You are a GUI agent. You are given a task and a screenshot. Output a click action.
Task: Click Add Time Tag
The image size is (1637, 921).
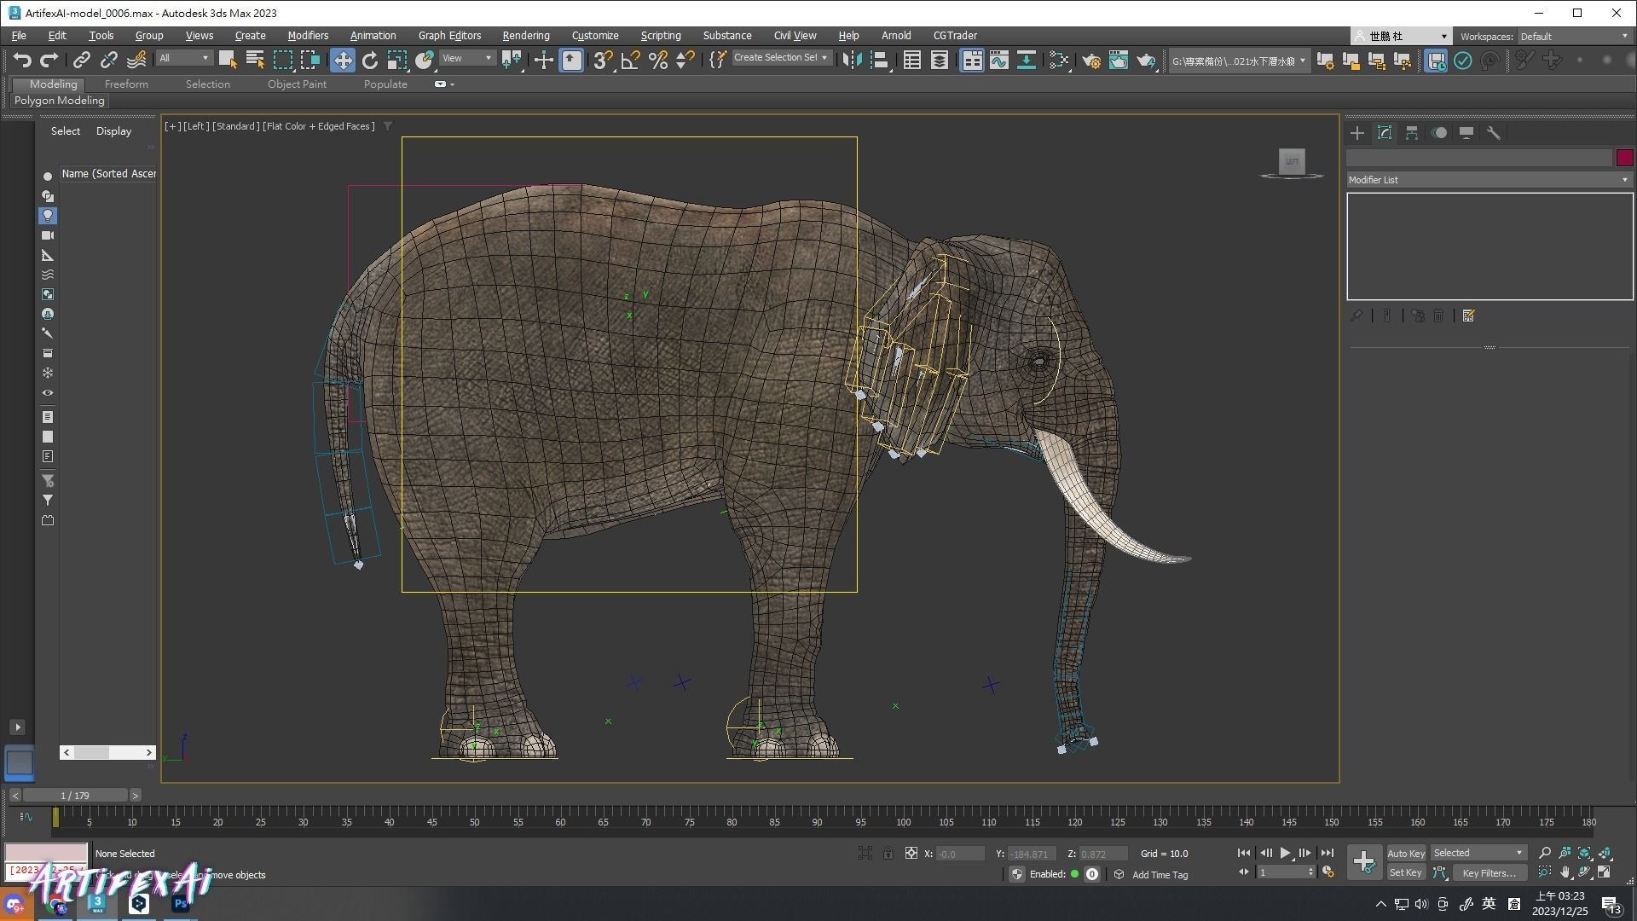coord(1160,875)
